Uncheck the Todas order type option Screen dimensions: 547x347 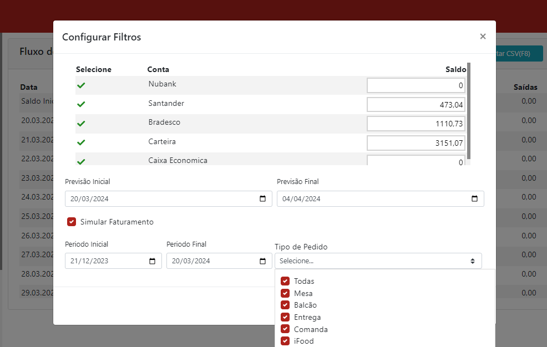click(285, 281)
